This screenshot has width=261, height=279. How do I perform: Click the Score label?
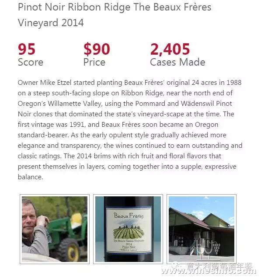tap(31, 62)
